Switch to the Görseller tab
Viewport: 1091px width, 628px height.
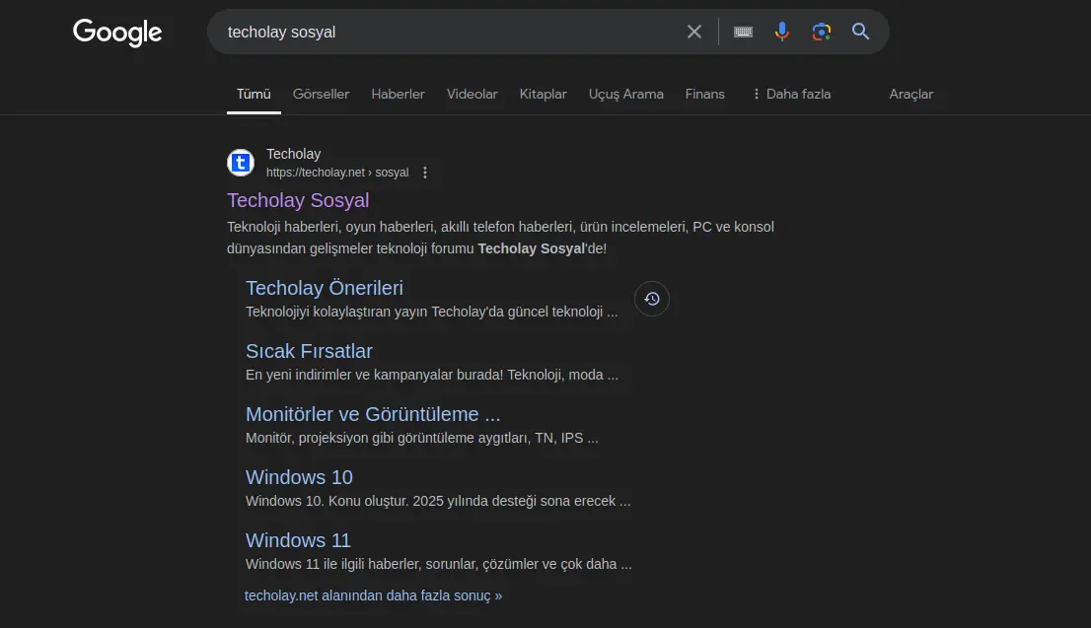[321, 94]
